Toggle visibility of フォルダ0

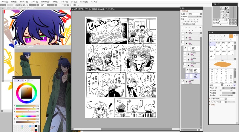185,64
